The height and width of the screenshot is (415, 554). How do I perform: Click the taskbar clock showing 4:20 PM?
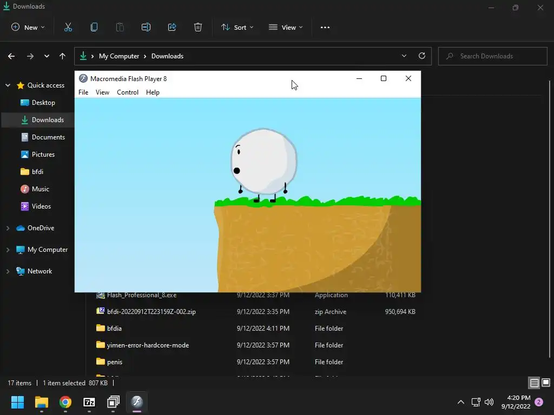(x=516, y=402)
